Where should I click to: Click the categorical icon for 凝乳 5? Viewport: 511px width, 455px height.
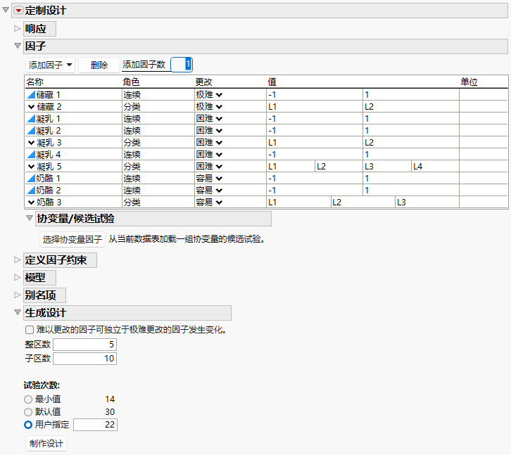click(31, 167)
